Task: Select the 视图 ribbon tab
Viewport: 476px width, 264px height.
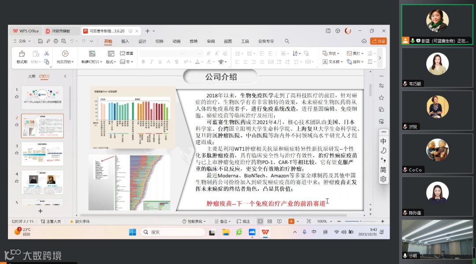Action: [228, 41]
